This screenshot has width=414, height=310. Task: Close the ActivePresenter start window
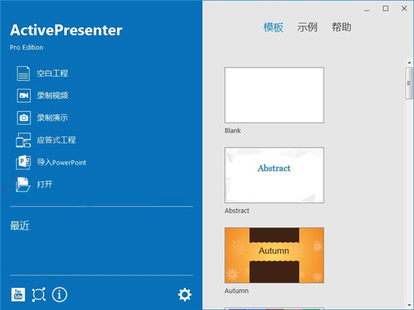[x=404, y=8]
